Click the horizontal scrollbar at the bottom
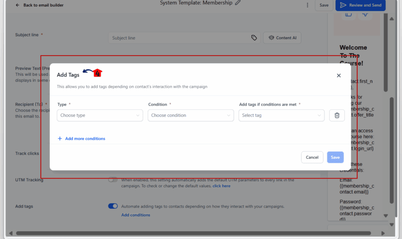The width and height of the screenshot is (402, 239). [x=193, y=233]
